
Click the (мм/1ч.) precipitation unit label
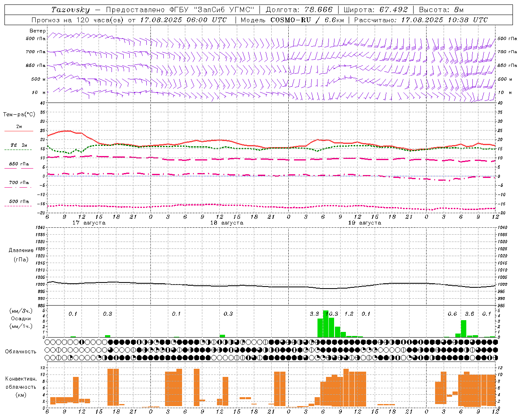click(x=21, y=326)
